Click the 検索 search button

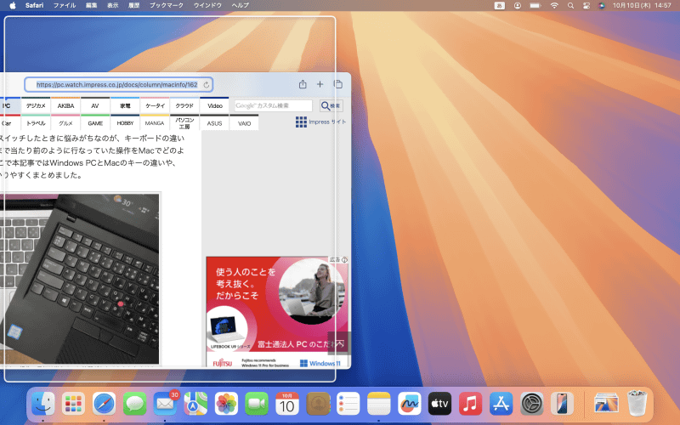(331, 105)
